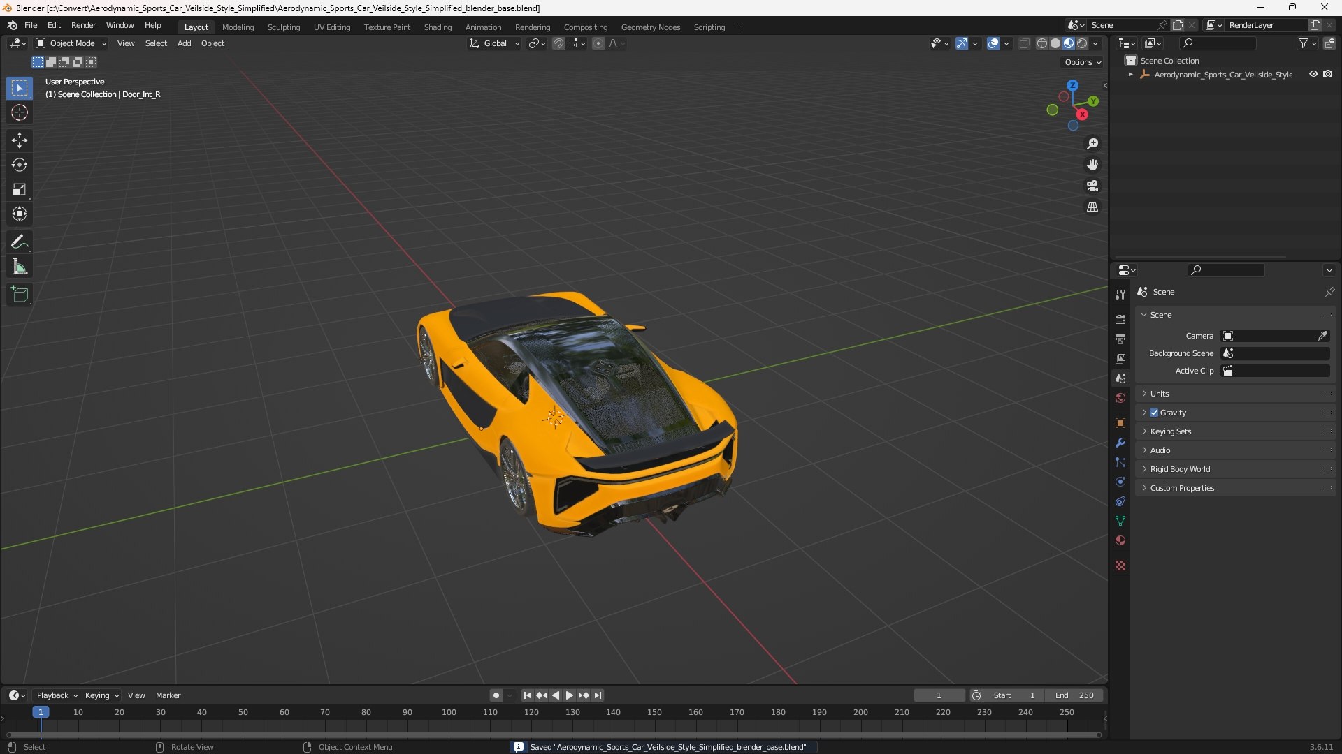The width and height of the screenshot is (1342, 754).
Task: Open the viewport Options dropdown
Action: click(x=1083, y=62)
